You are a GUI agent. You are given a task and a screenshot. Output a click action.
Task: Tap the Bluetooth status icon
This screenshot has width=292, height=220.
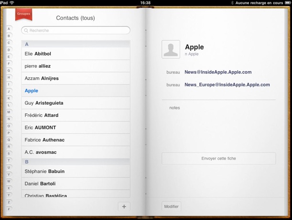pyautogui.click(x=232, y=3)
